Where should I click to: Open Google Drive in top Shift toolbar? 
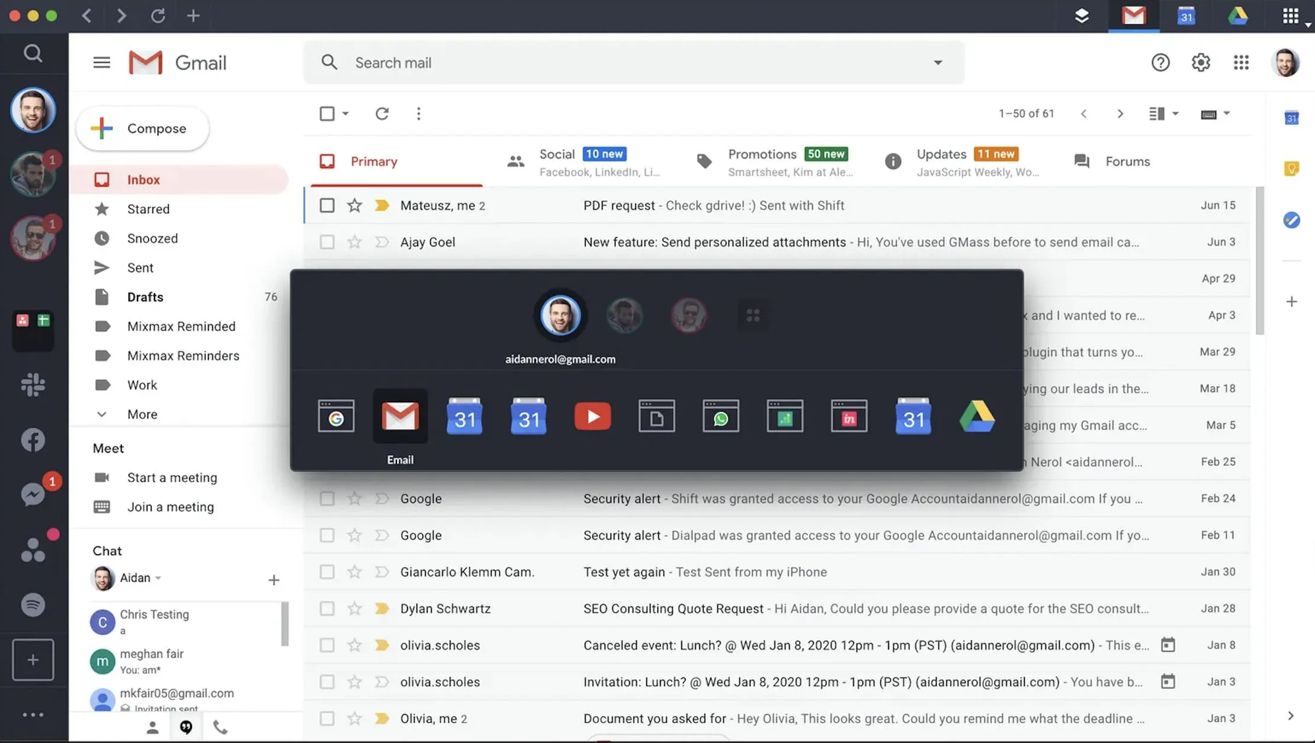pyautogui.click(x=1238, y=15)
